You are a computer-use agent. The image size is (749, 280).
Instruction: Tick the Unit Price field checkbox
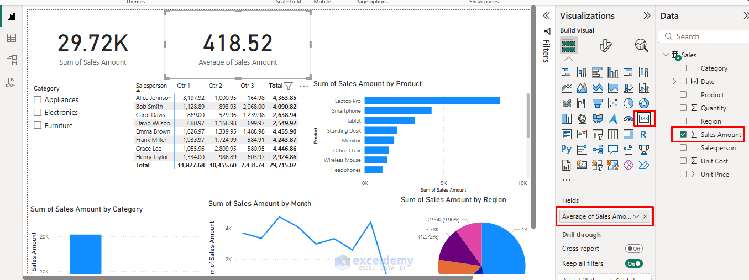pos(683,174)
